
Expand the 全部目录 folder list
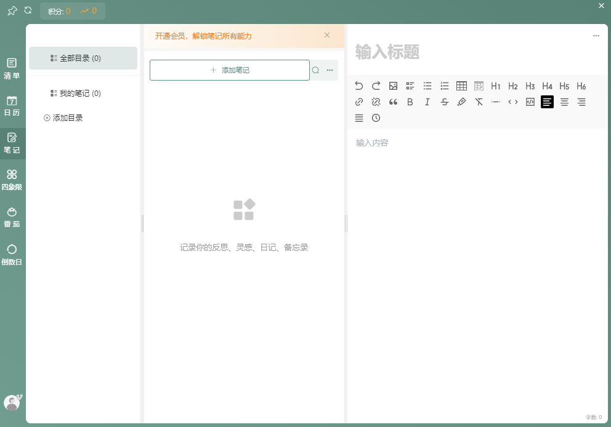coord(83,58)
